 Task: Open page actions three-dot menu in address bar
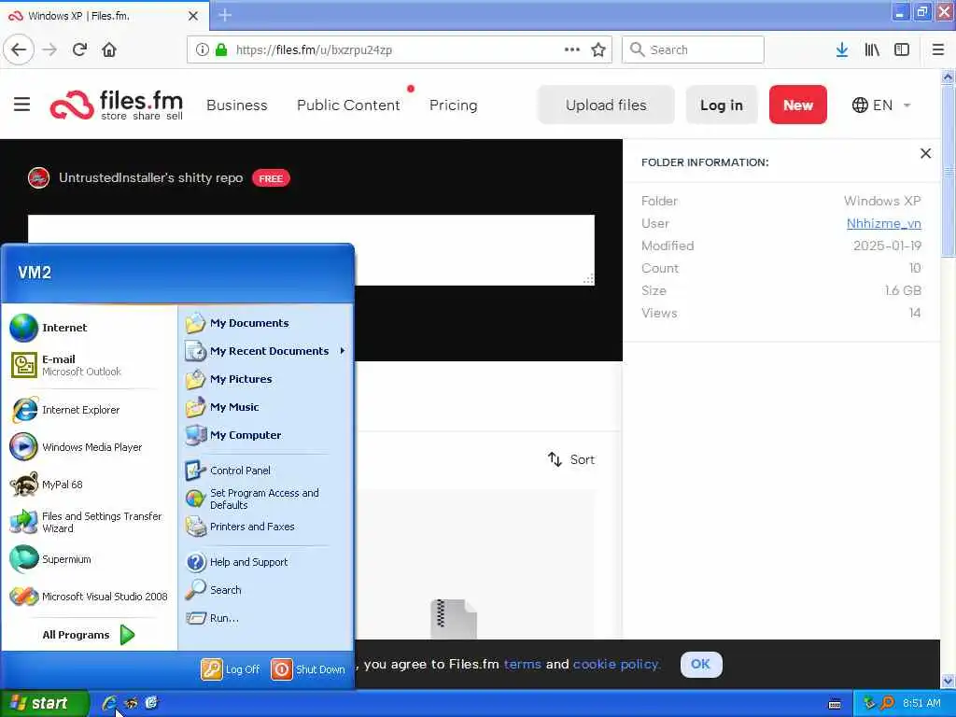pyautogui.click(x=572, y=49)
